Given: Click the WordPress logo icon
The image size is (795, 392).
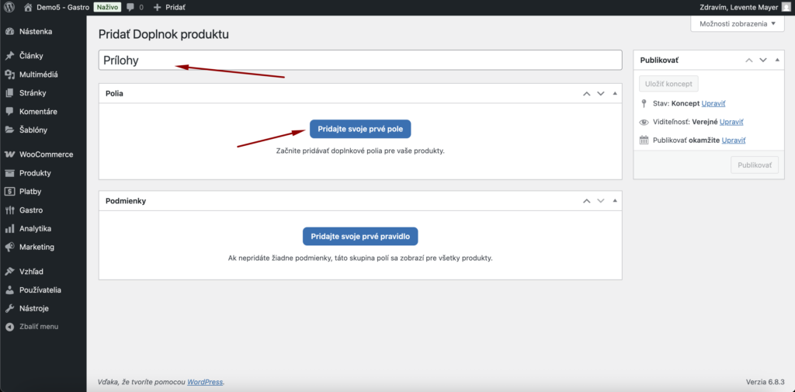Looking at the screenshot, I should coord(9,7).
